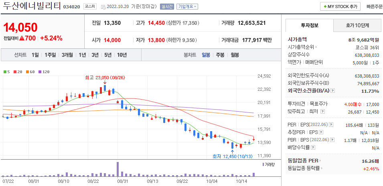The image size is (383, 186).
Task: Click arrow beside 시가총액순위
Action: (316, 47)
